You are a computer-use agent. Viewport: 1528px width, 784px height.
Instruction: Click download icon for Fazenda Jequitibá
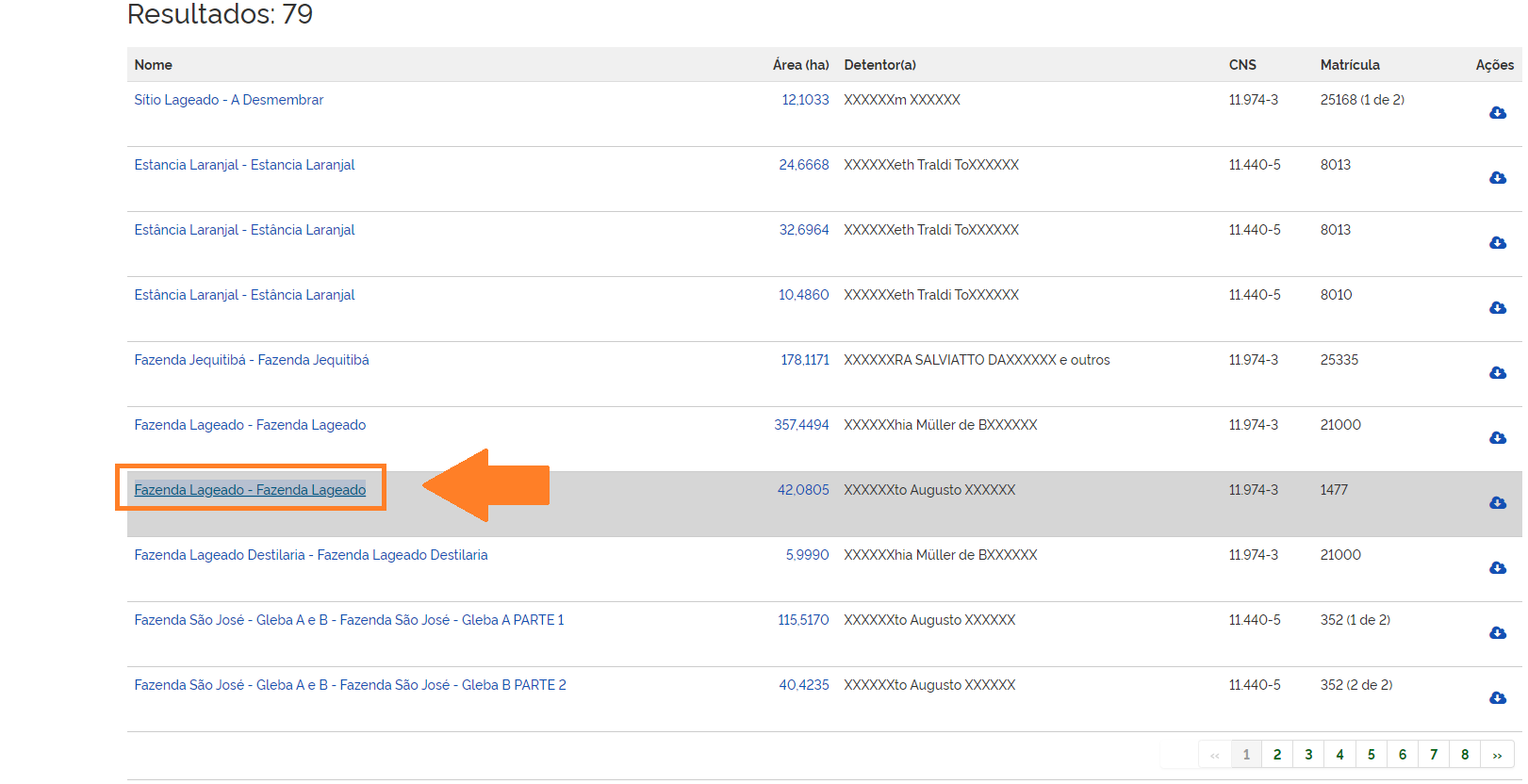coord(1497,373)
